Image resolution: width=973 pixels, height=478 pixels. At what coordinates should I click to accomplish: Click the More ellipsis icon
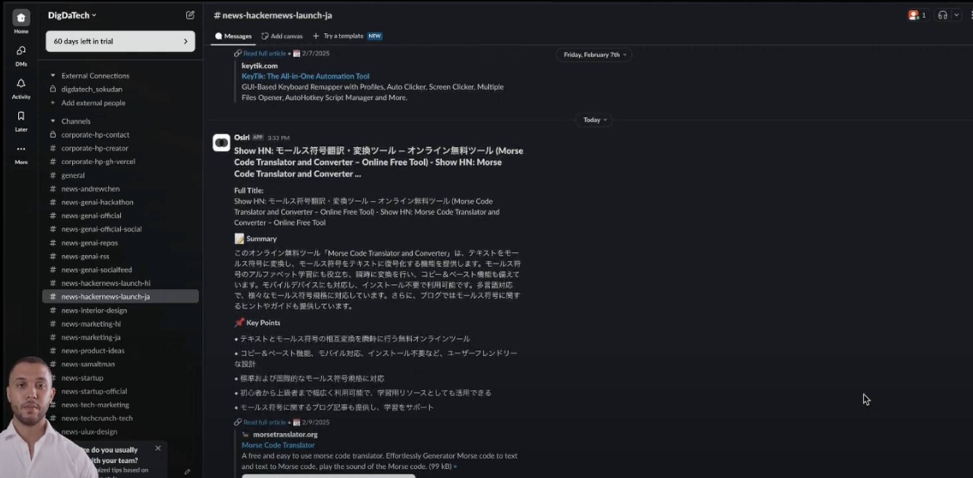coord(21,149)
